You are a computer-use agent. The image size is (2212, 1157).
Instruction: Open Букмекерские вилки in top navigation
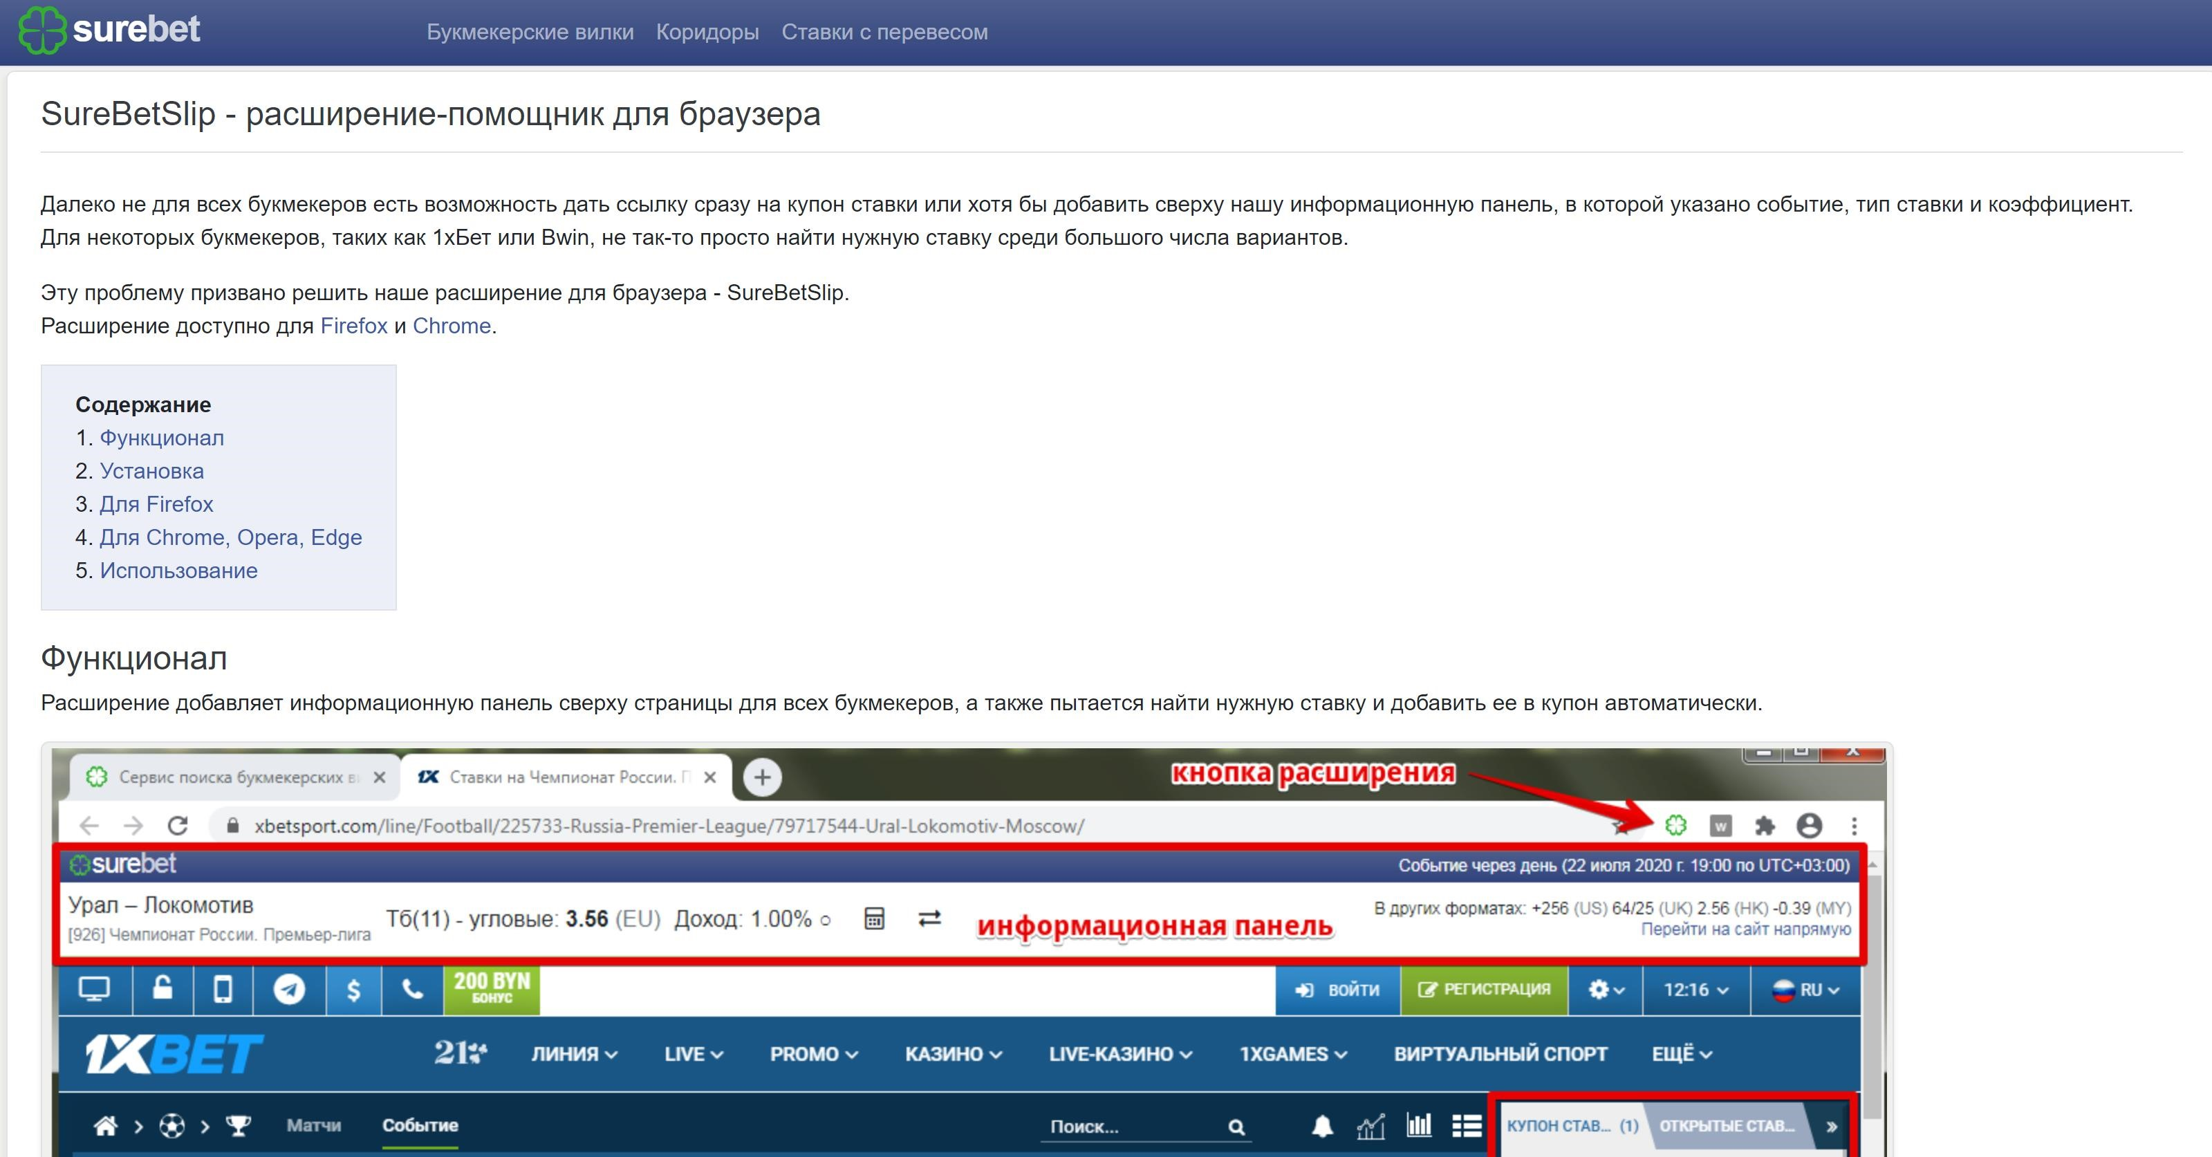tap(530, 32)
